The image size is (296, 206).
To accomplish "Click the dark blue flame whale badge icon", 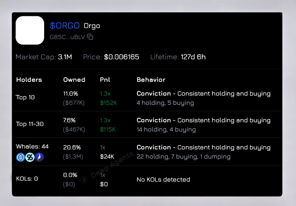I will click(39, 157).
